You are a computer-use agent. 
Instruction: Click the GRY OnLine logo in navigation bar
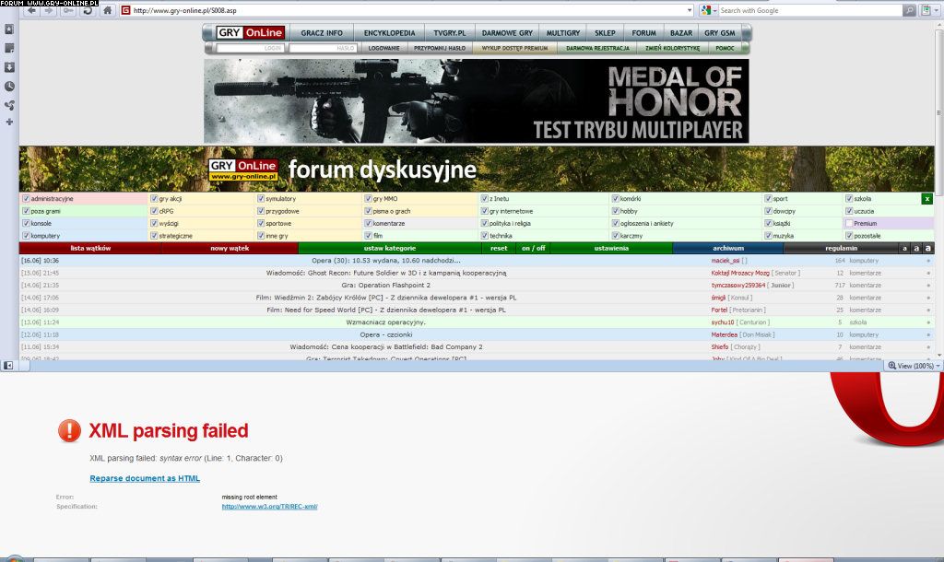(250, 32)
